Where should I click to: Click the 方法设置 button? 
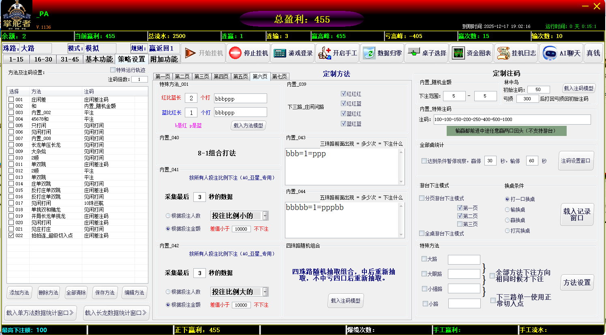pyautogui.click(x=576, y=282)
